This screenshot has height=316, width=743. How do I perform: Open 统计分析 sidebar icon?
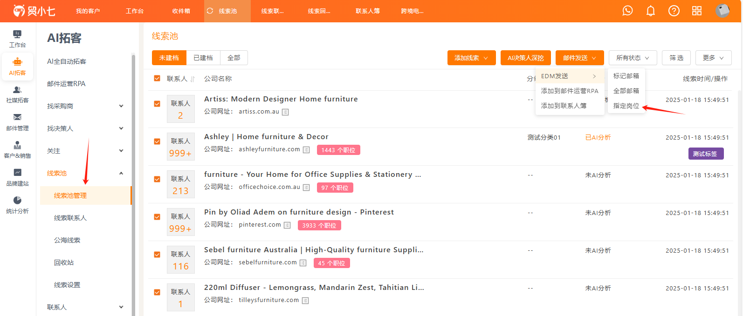point(17,205)
